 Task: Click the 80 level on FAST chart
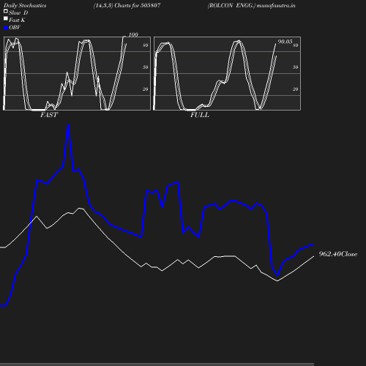(146, 45)
